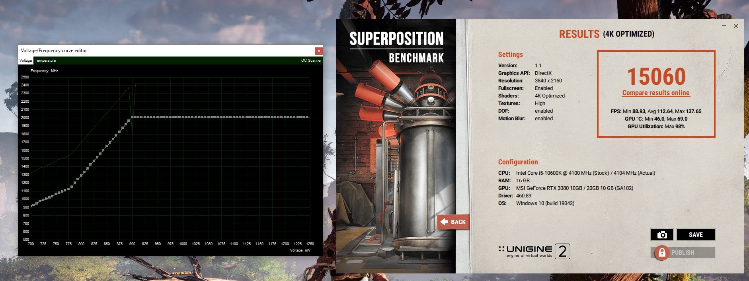This screenshot has width=749, height=281.
Task: Click the driver version '460.89'
Action: 524,196
